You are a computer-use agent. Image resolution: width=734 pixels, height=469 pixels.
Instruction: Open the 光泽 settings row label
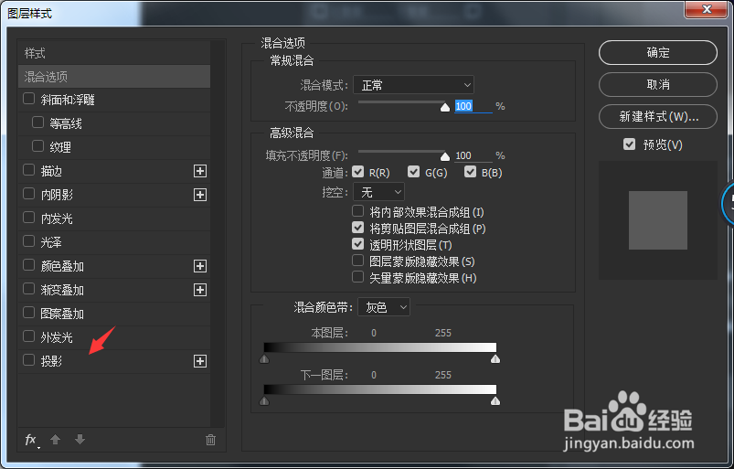click(x=51, y=242)
